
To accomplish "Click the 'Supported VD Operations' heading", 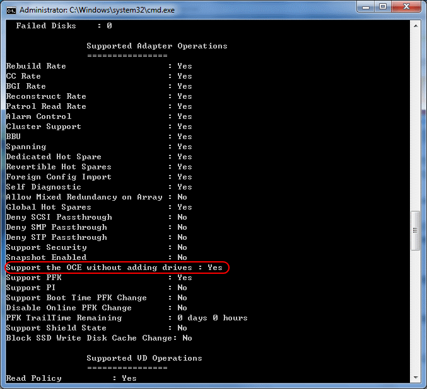I will [x=144, y=358].
